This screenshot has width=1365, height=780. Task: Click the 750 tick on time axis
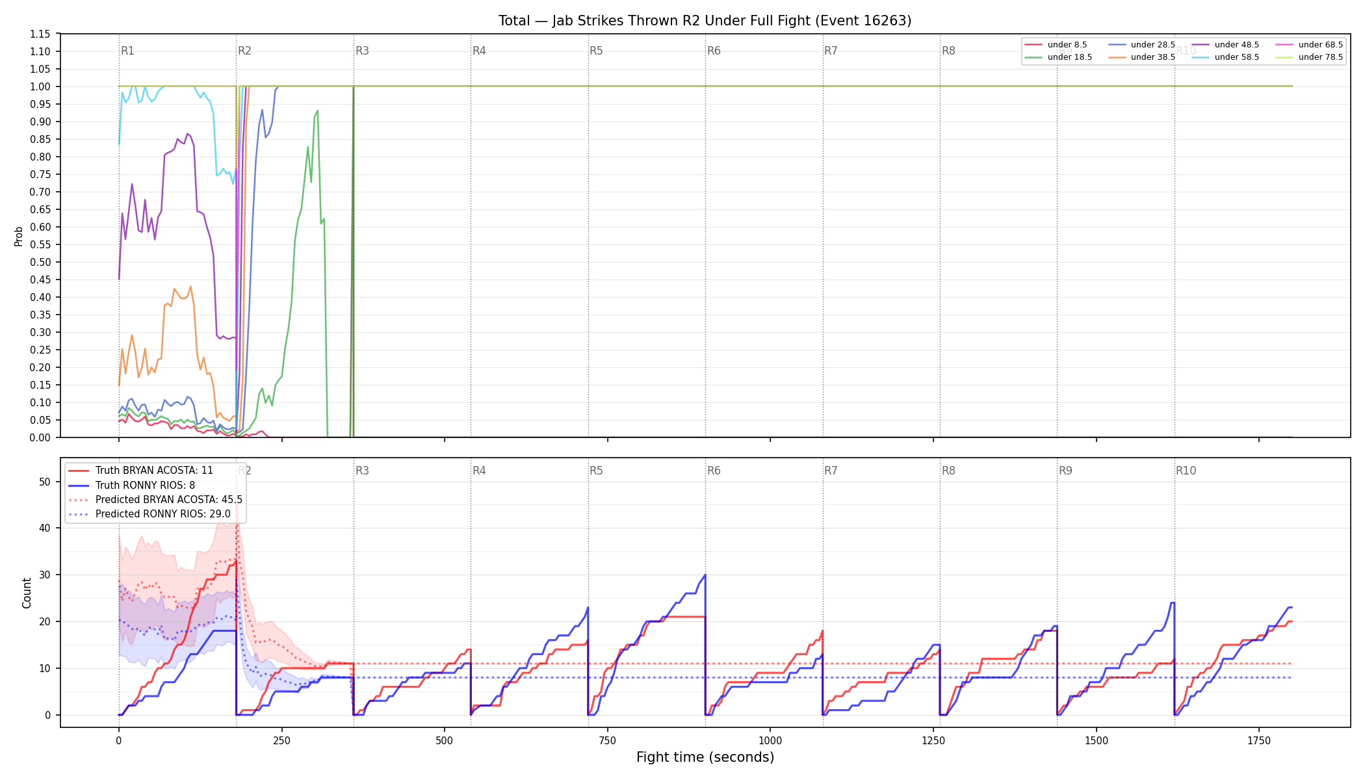point(608,740)
